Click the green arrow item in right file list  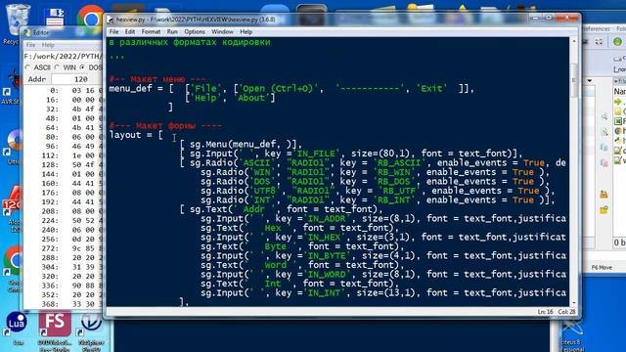pyautogui.click(x=618, y=102)
